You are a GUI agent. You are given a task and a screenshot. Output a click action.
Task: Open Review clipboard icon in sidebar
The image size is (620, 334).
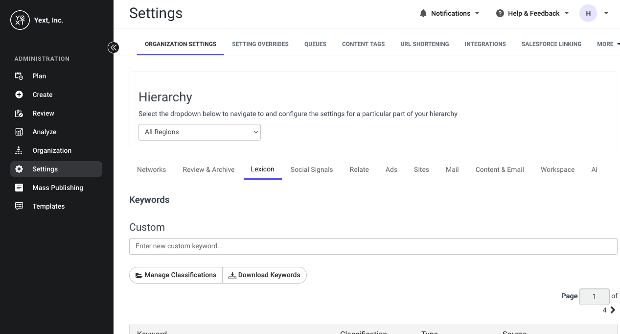click(x=19, y=113)
